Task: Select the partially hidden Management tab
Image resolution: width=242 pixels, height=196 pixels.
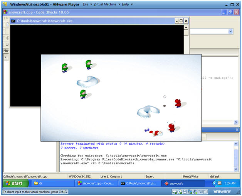Action: [6, 51]
